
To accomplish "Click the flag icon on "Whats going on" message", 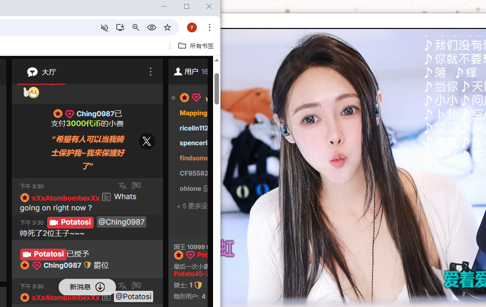I will (136, 185).
